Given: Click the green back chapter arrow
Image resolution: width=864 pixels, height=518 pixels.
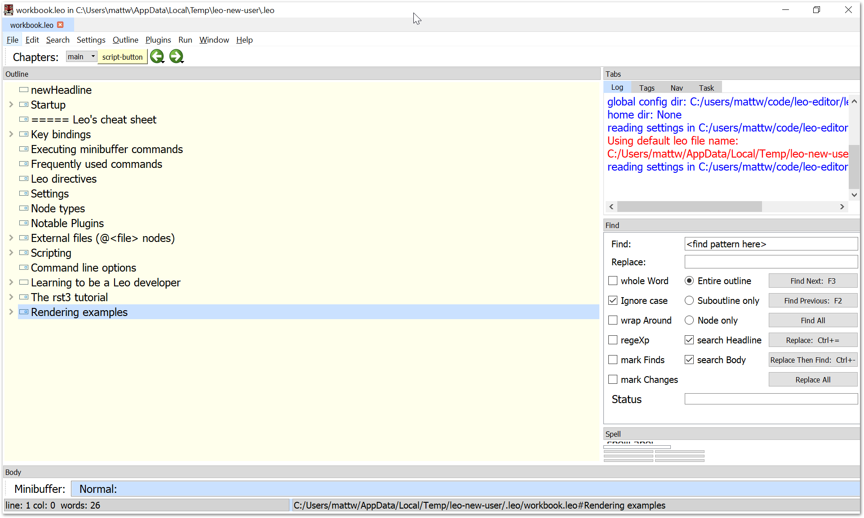Looking at the screenshot, I should point(157,56).
